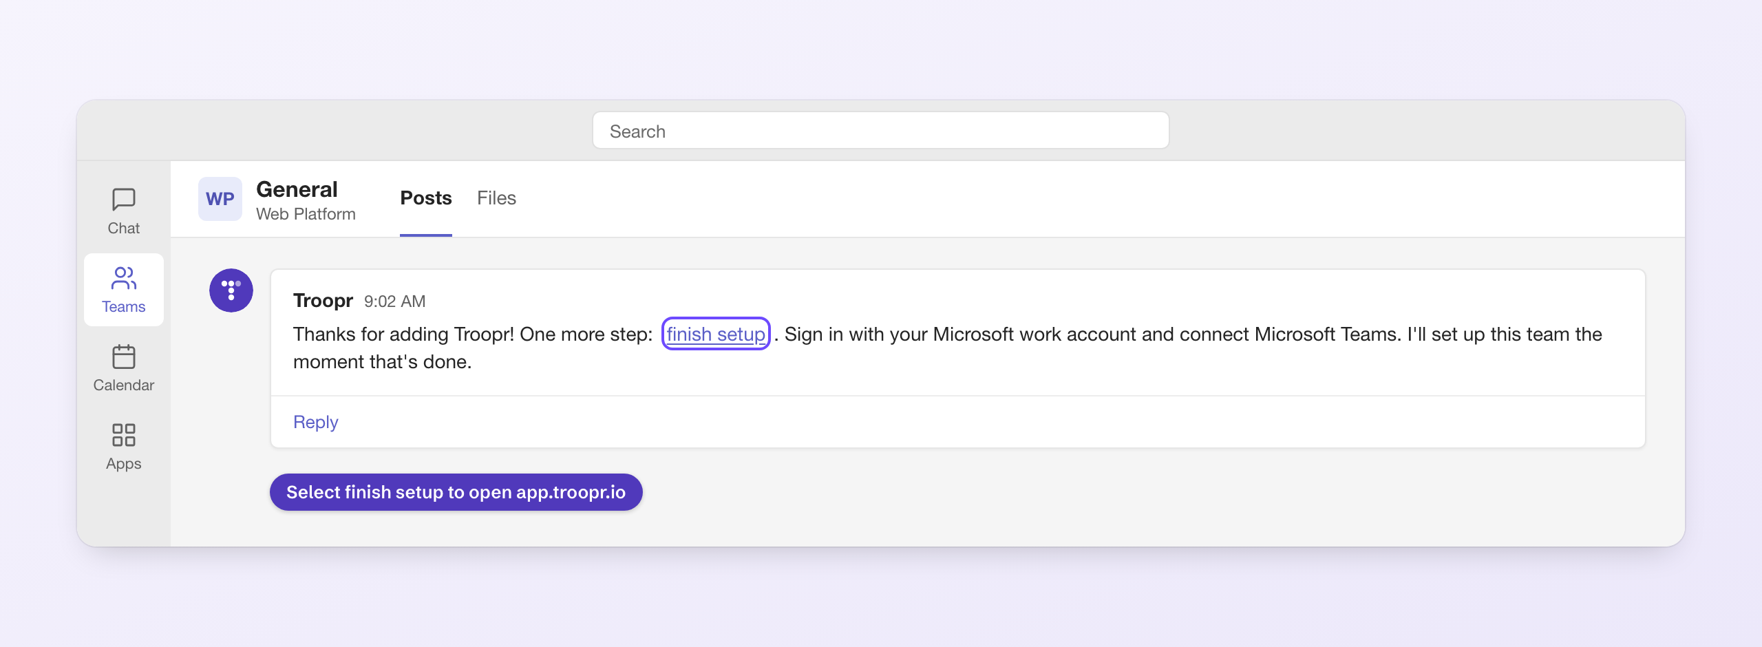Select the Teams sidebar icon
Screen dimensions: 1762x647
[124, 290]
